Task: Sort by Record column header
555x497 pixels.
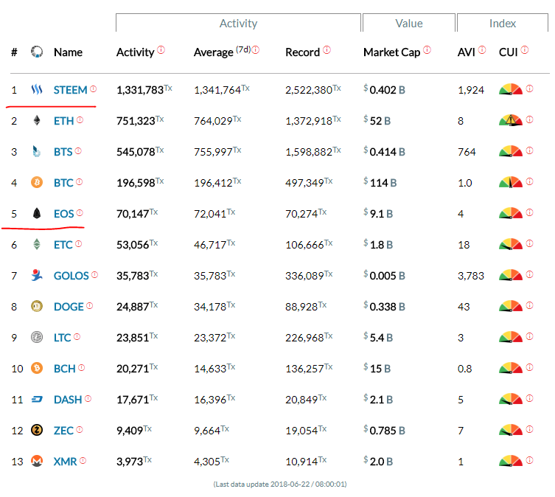Action: pos(303,52)
